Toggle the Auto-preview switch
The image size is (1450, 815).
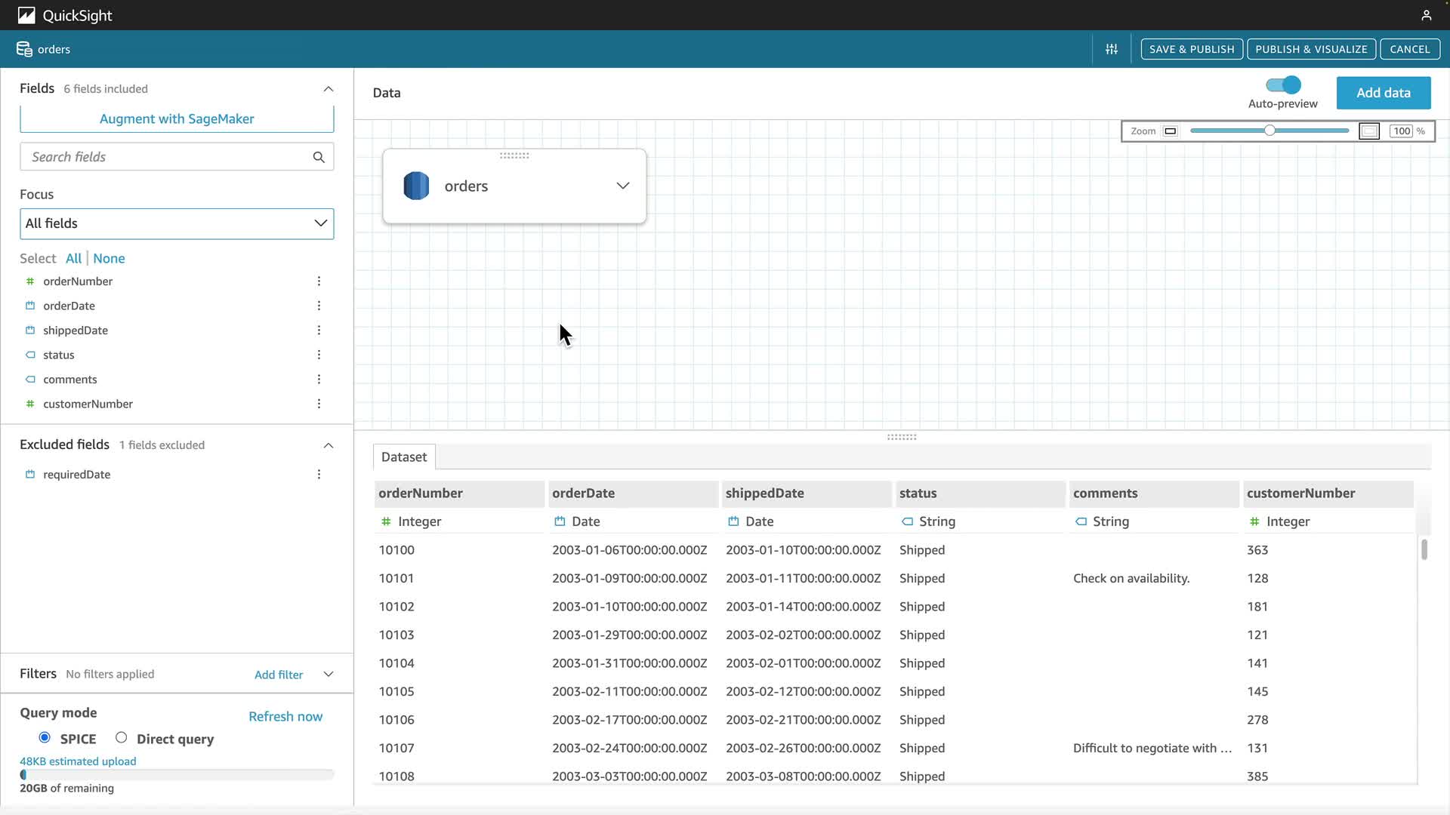coord(1283,85)
